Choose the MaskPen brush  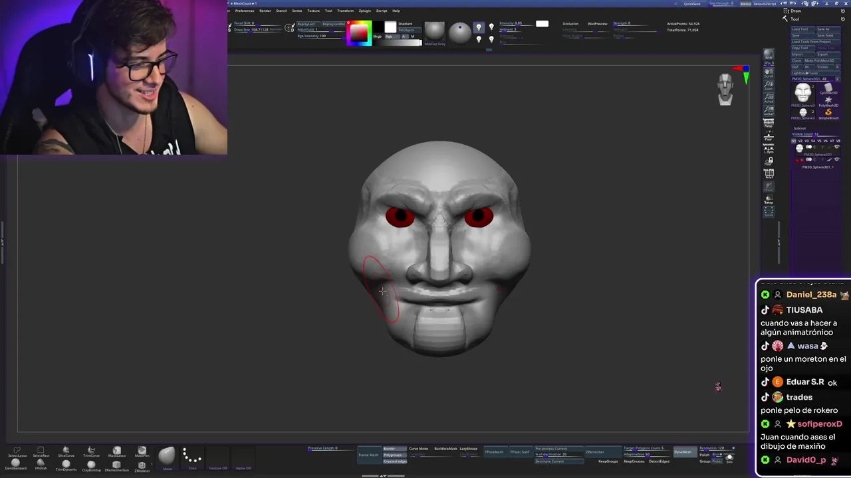142,452
